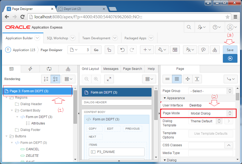The image size is (242, 164).
Task: Click the page lock icon
Action: (x=109, y=50)
